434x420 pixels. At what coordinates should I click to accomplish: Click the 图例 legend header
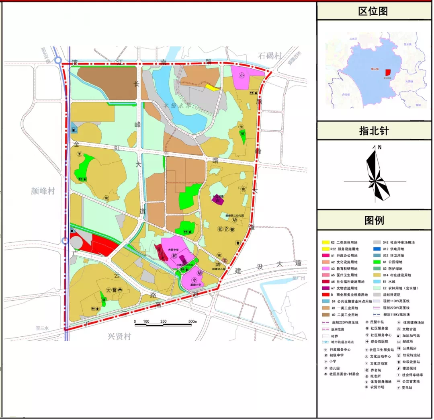point(374,220)
